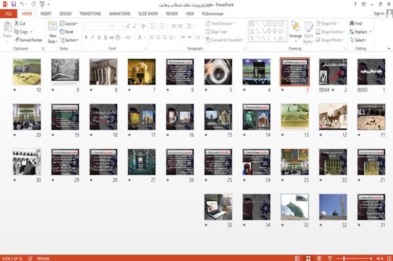Switch to the SLIDE SHOW tab
The image size is (393, 261).
click(x=148, y=14)
